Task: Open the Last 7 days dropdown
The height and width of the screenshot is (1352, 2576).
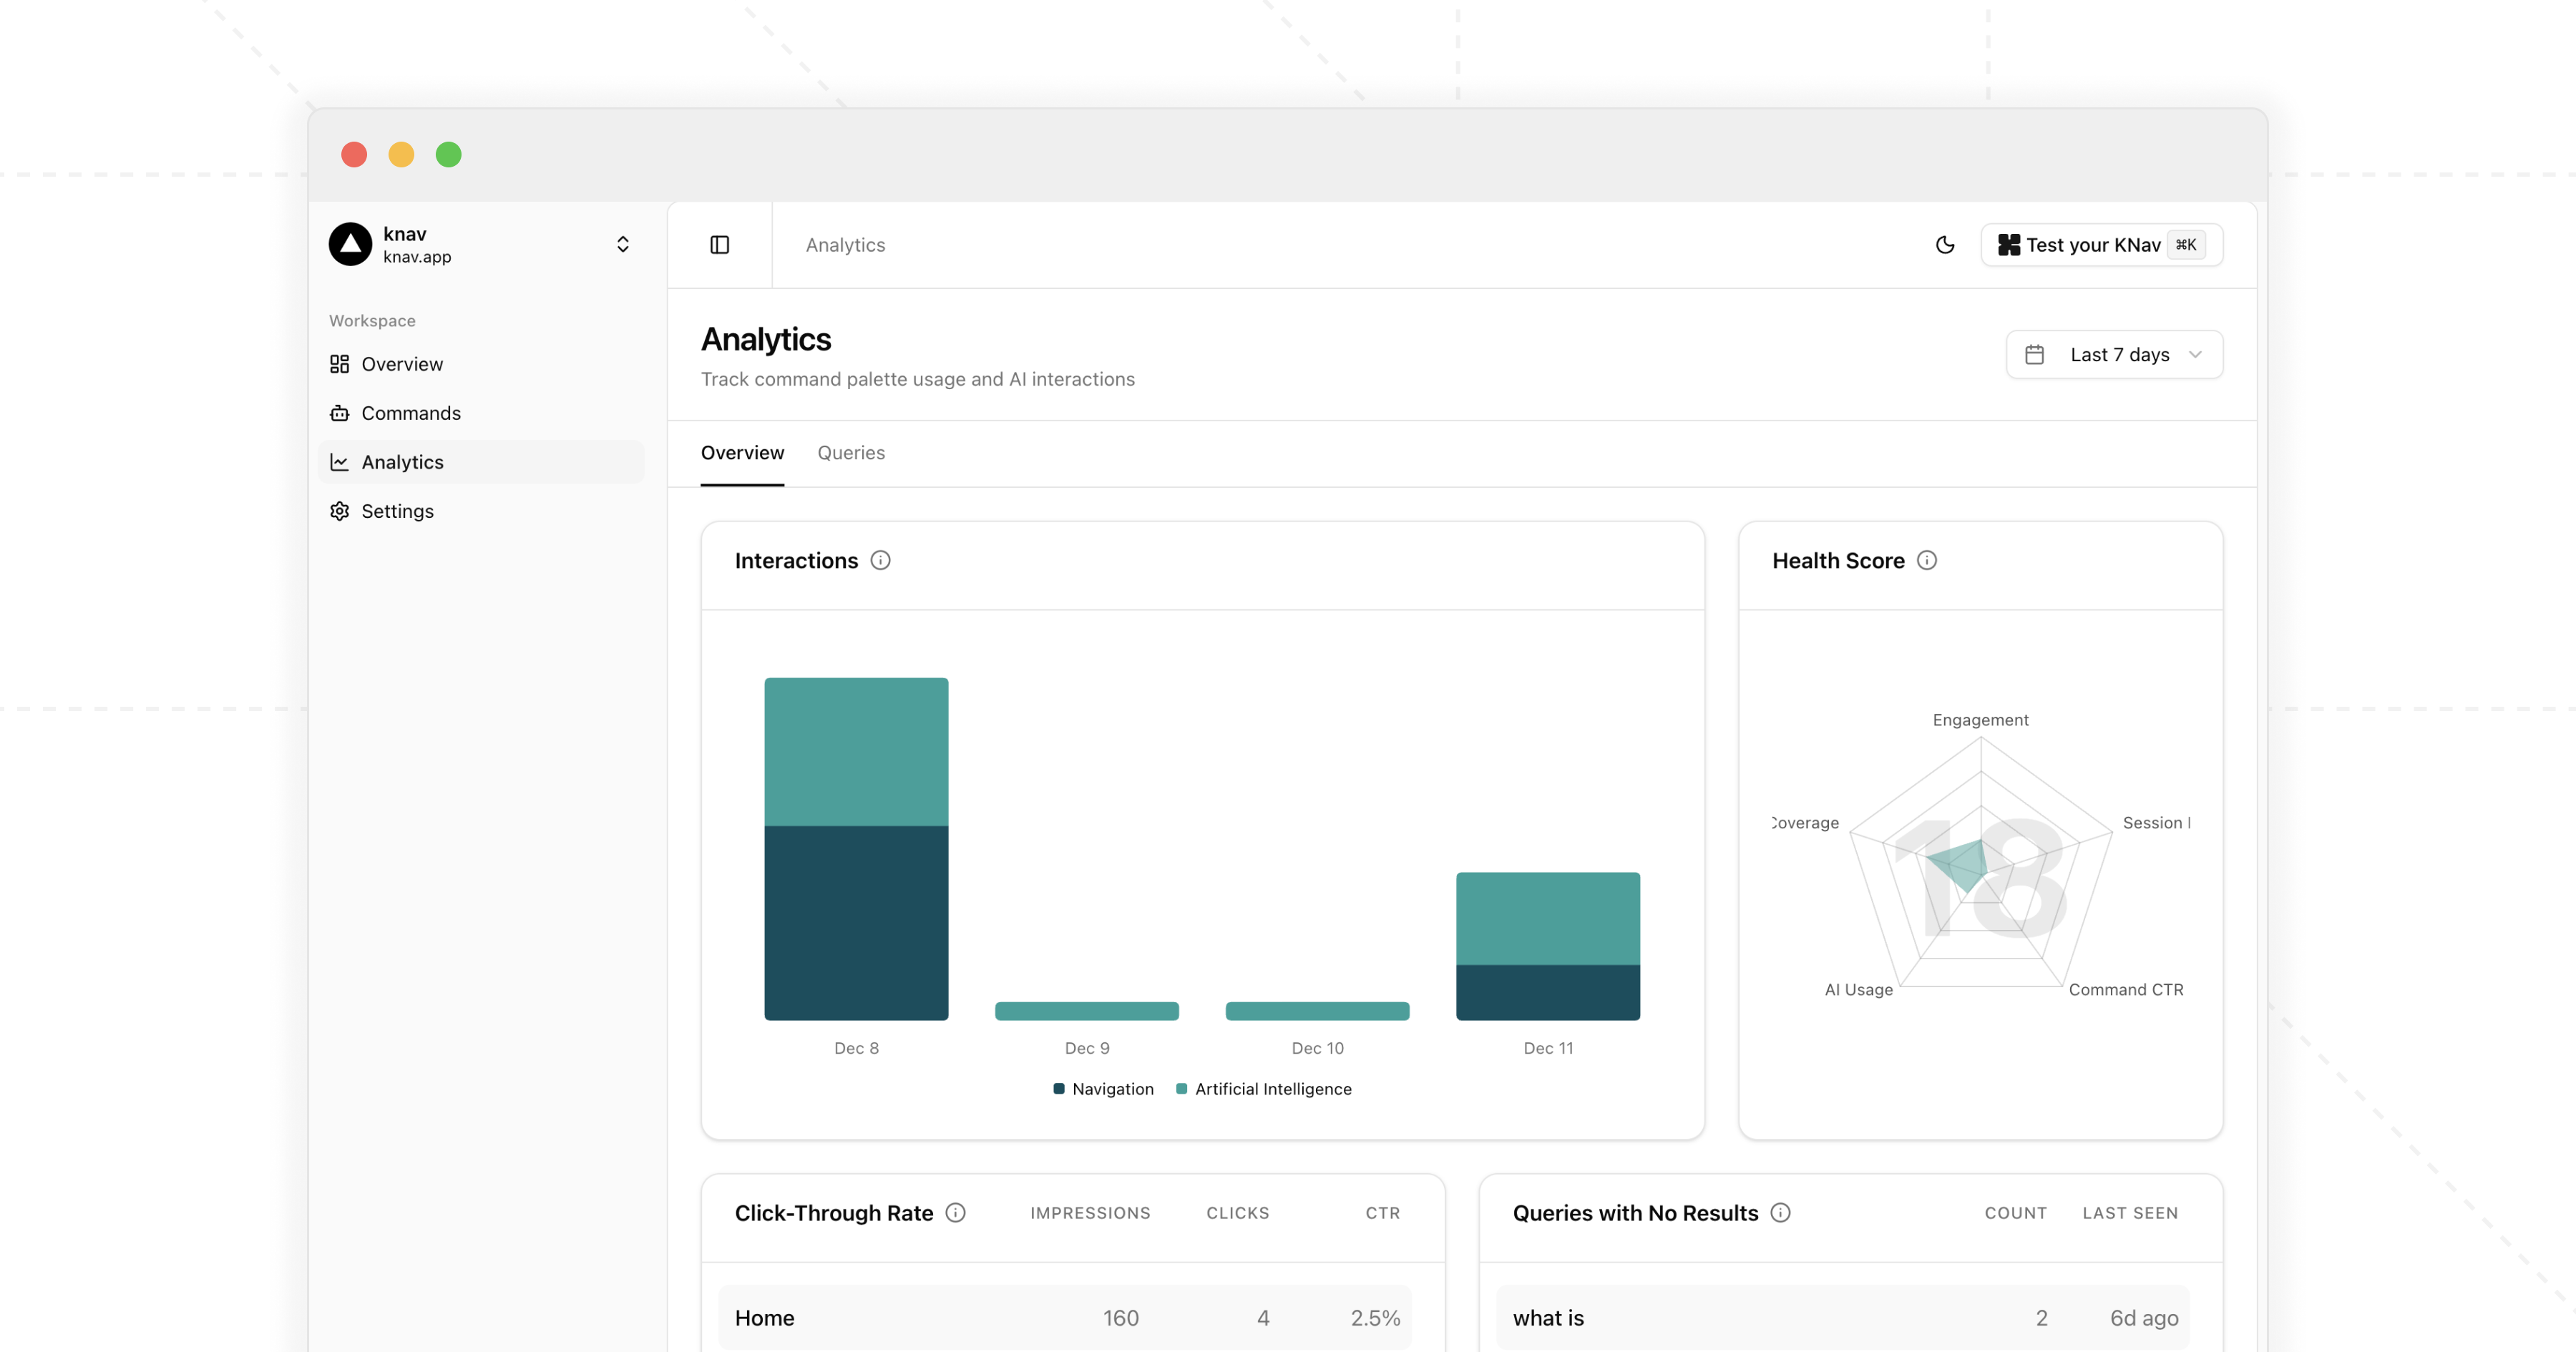Action: click(2118, 355)
